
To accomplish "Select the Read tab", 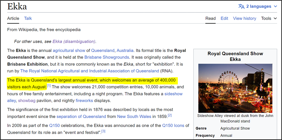I will point(210,18).
